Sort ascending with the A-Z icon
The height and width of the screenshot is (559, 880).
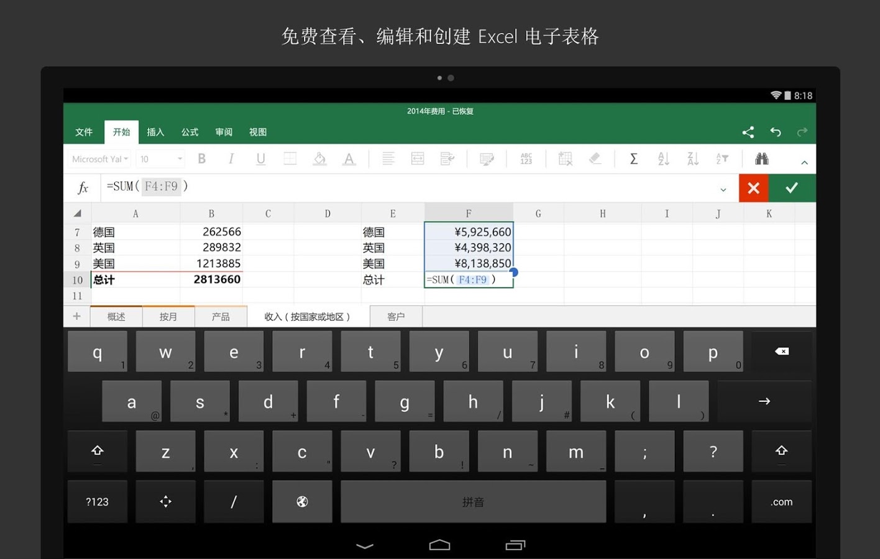tap(664, 159)
